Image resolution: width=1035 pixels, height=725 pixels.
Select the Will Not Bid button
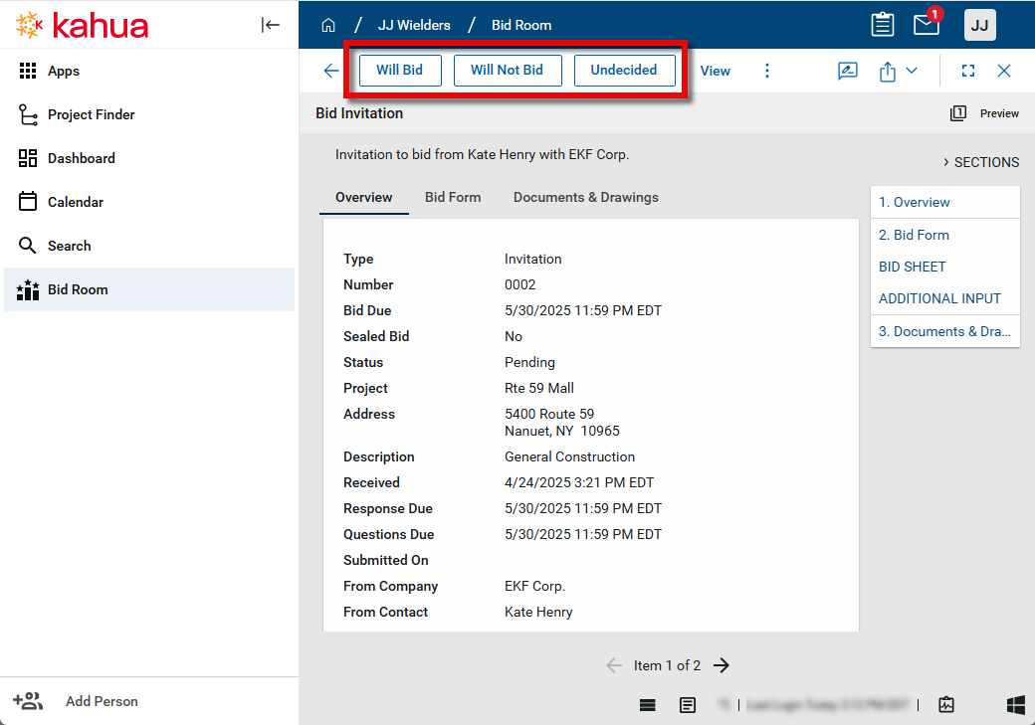(x=508, y=71)
